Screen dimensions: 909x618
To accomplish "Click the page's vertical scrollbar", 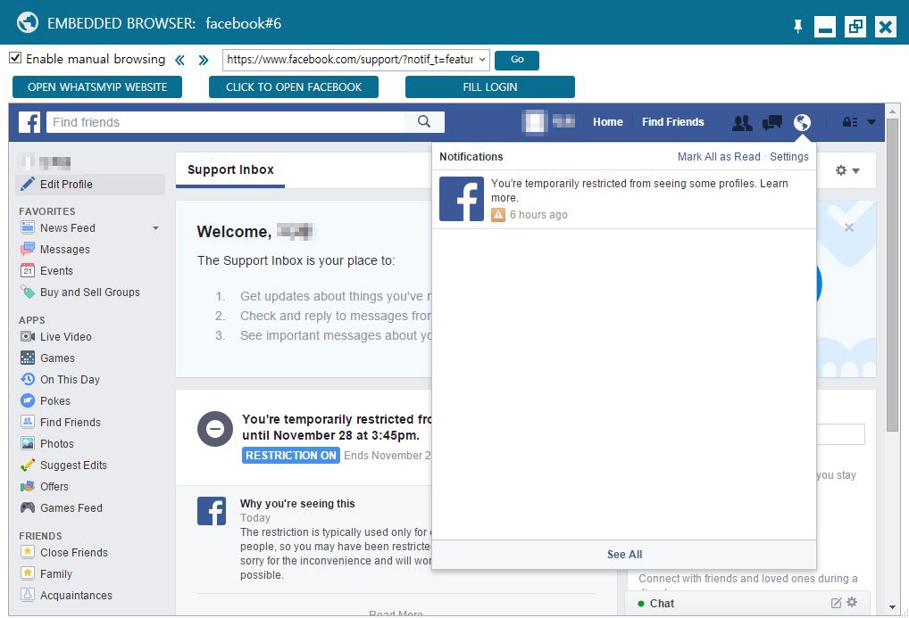I will click(892, 275).
